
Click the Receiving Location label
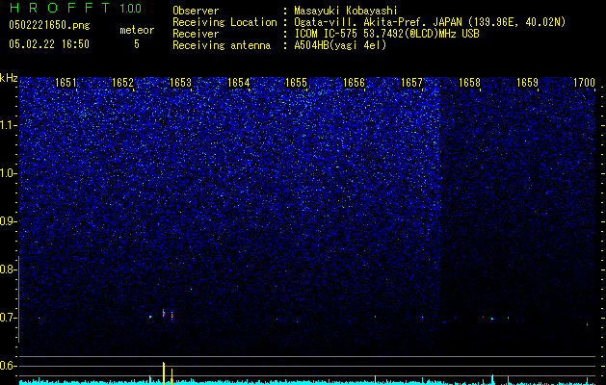(224, 22)
